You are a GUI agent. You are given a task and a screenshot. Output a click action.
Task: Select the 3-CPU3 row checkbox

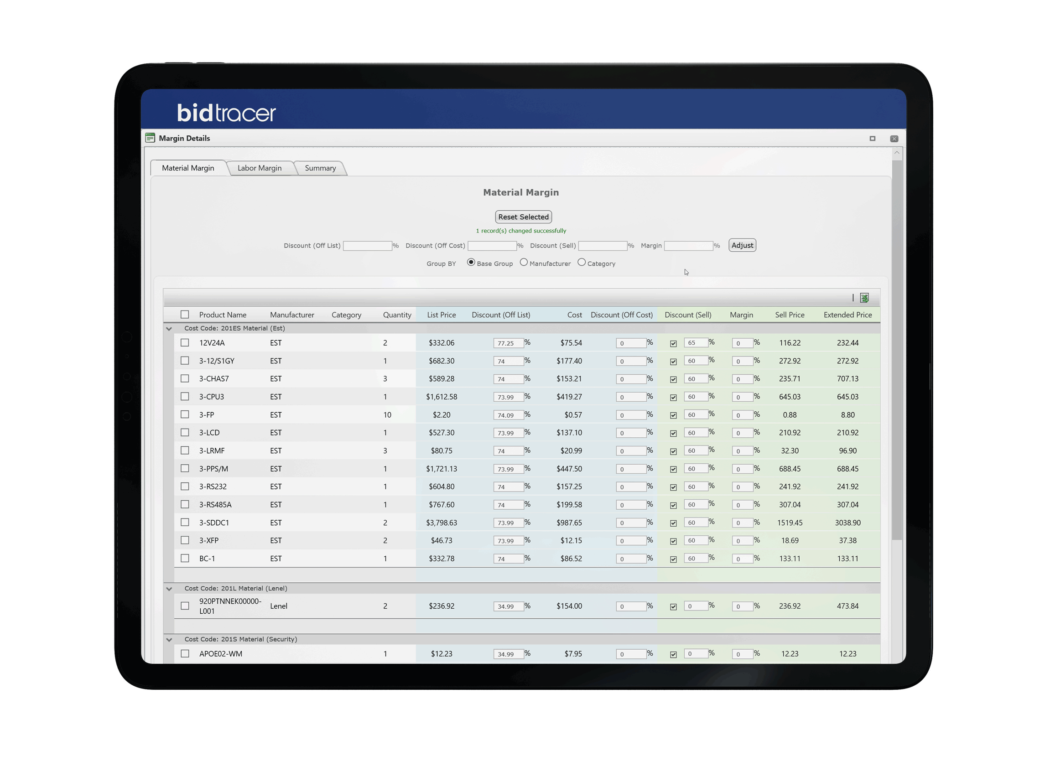(x=185, y=396)
